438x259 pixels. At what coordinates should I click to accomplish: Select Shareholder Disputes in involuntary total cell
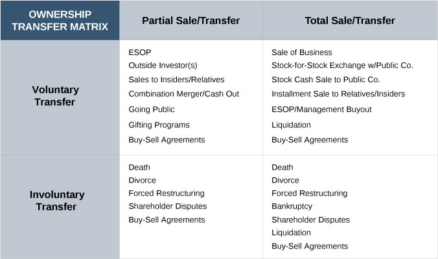310,220
